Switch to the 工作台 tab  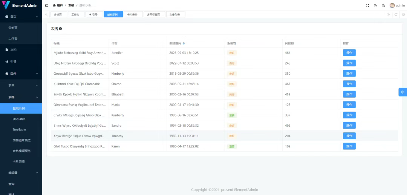tap(76, 15)
